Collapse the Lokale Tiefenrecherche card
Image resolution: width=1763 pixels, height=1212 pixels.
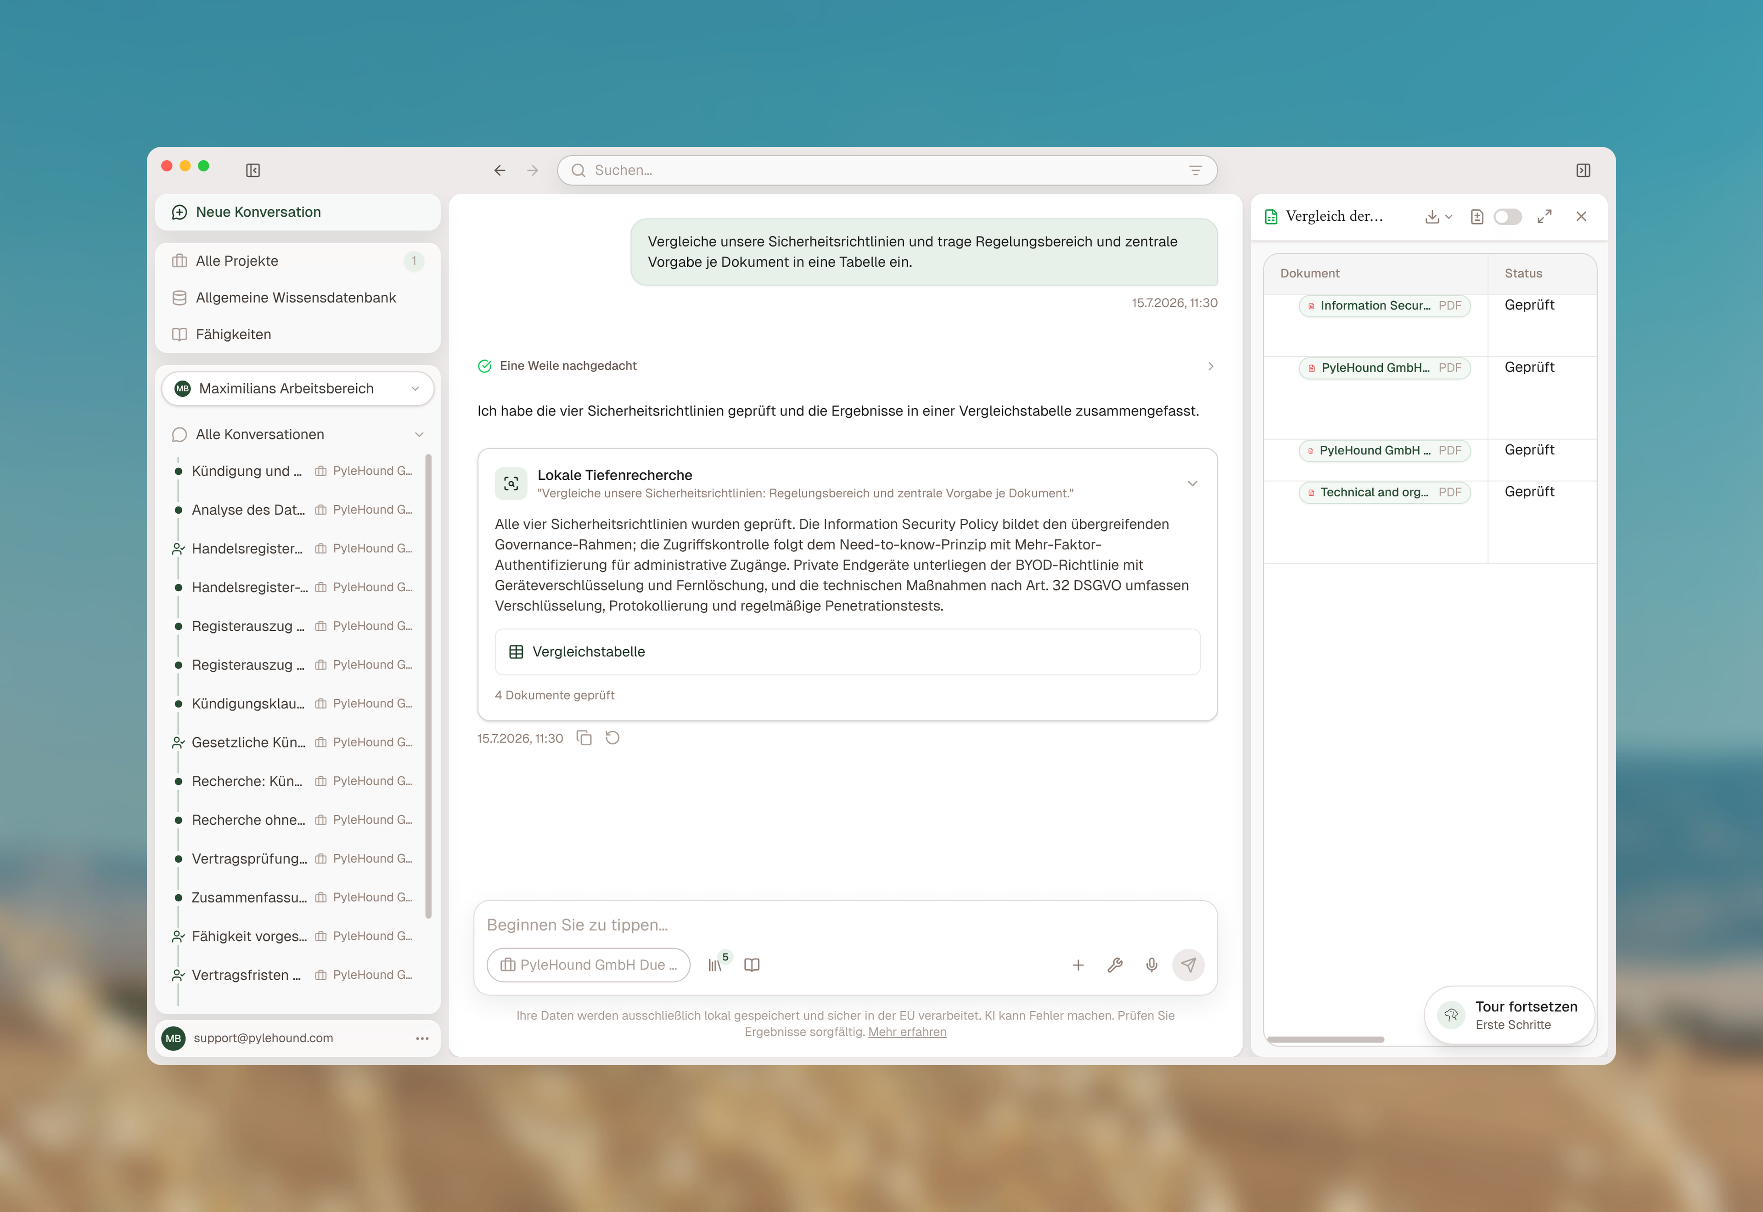pos(1193,484)
